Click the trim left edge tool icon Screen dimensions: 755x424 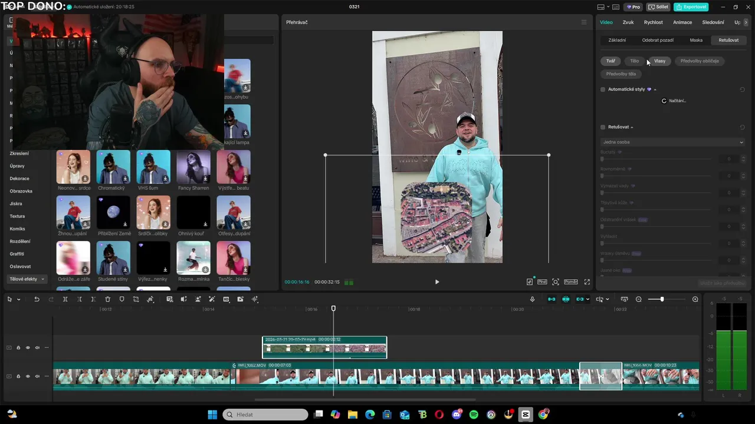coord(79,299)
